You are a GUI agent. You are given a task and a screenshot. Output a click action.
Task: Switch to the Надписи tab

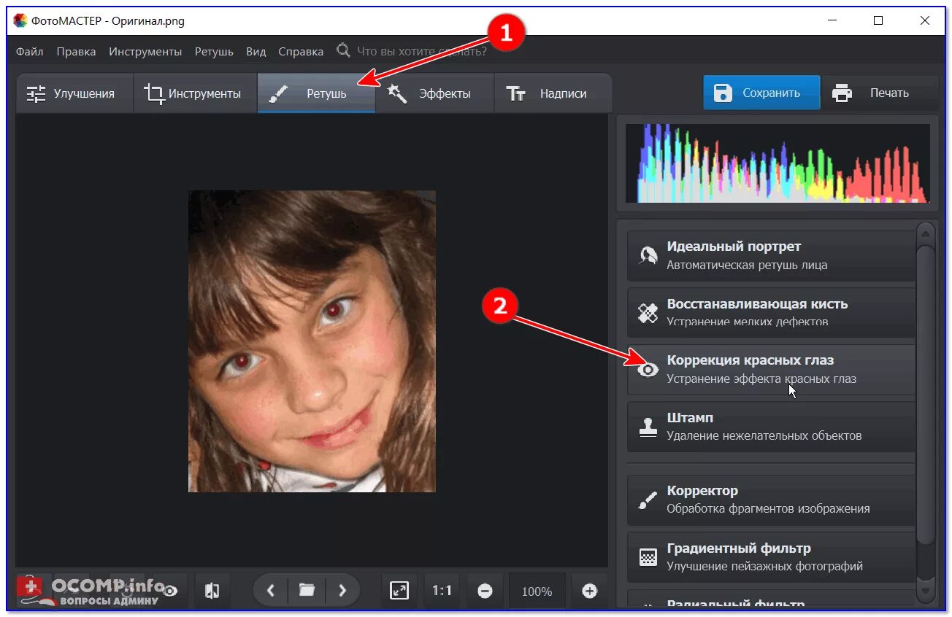click(x=553, y=93)
